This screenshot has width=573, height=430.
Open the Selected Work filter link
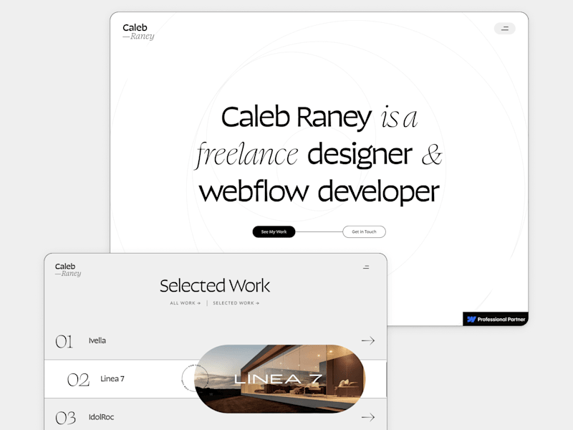[236, 303]
